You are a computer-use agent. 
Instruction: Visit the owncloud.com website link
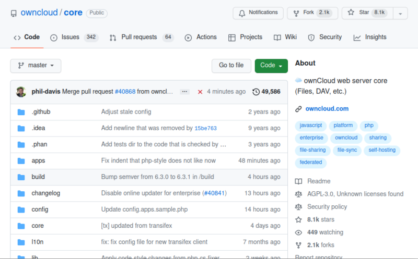pyautogui.click(x=327, y=109)
